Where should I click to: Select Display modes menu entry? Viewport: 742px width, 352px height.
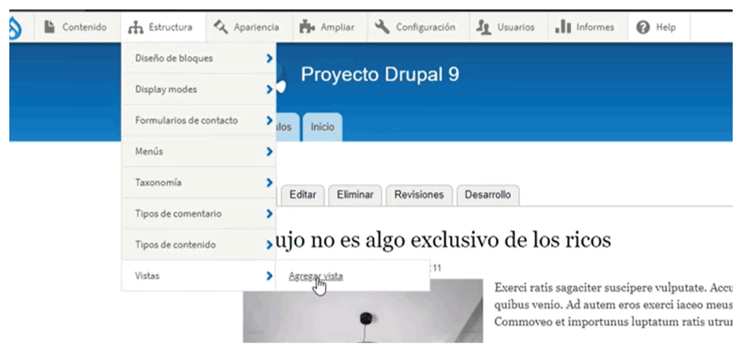[x=199, y=89]
